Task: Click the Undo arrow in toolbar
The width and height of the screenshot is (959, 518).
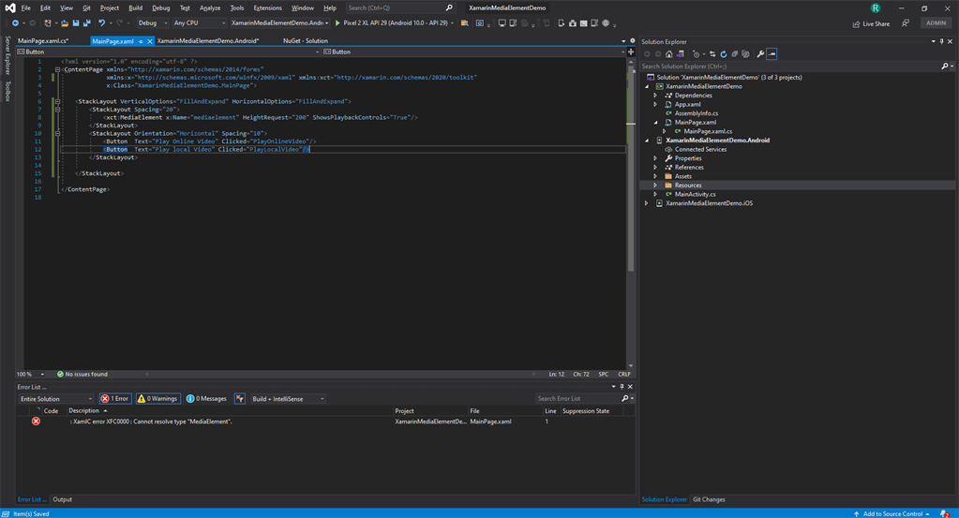Action: coord(101,23)
